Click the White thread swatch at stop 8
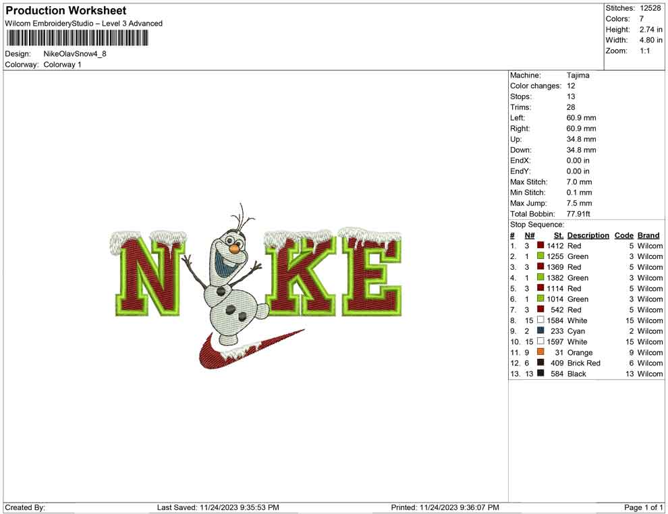Screen dimensions: 668x514 (x=540, y=320)
